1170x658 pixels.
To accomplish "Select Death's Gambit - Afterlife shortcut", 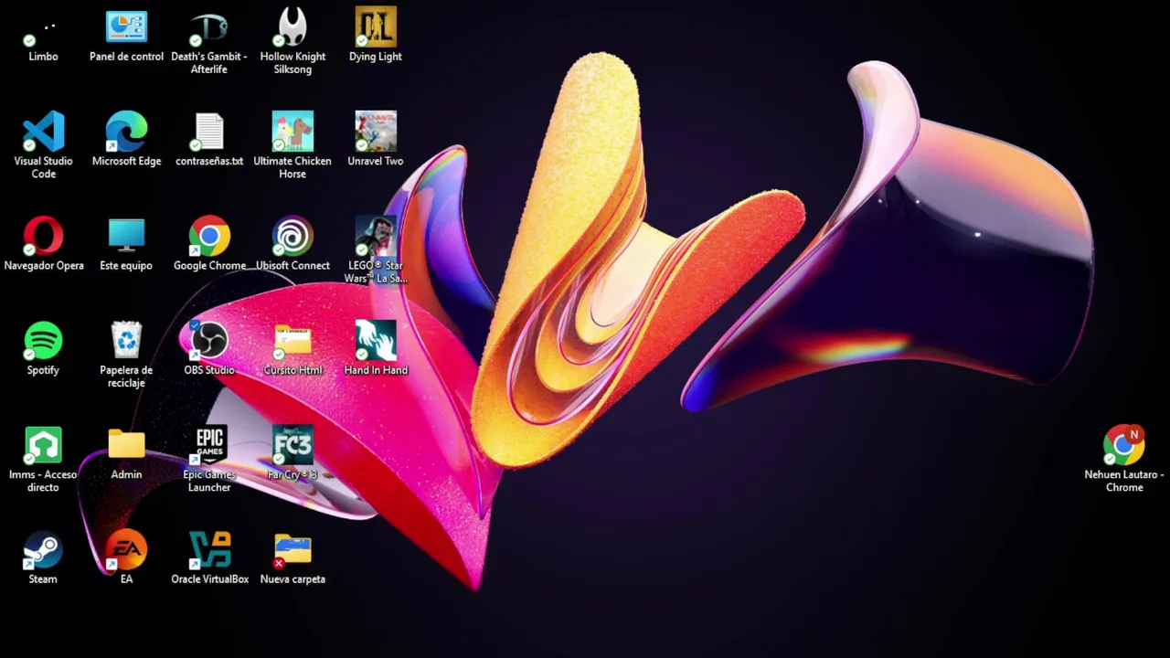I will click(x=209, y=42).
